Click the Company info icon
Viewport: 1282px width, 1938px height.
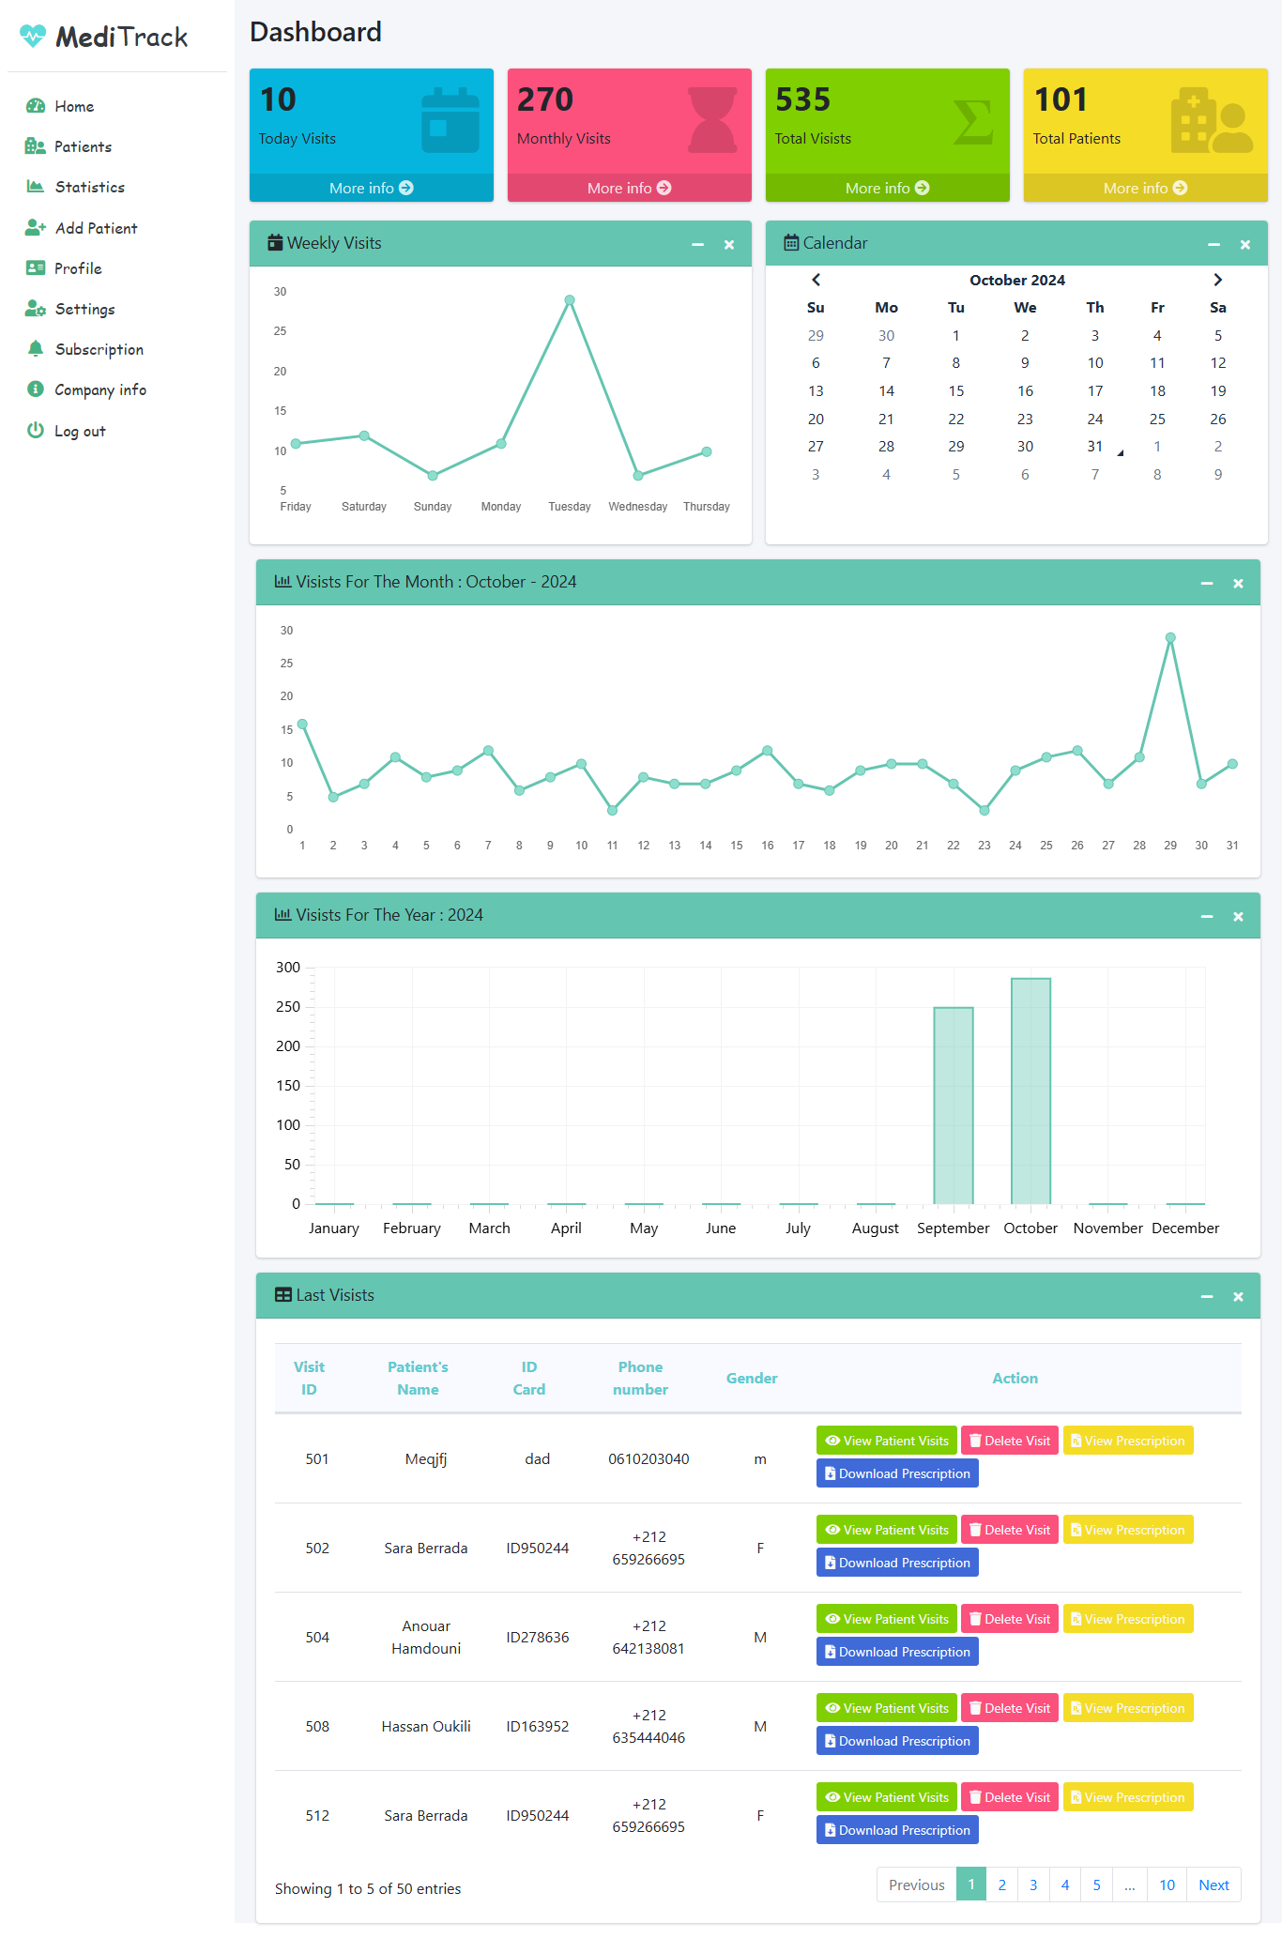click(x=36, y=389)
